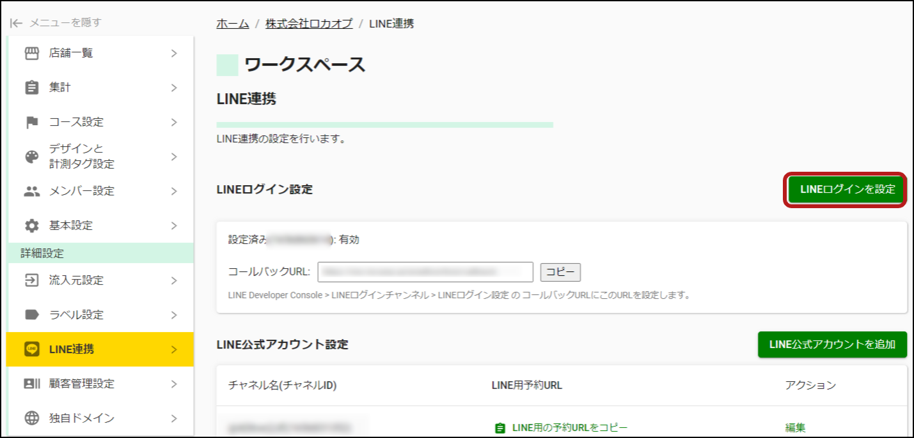Viewport: 914px width, 438px height.
Task: Click the hide menu arrow icon
Action: [16, 23]
